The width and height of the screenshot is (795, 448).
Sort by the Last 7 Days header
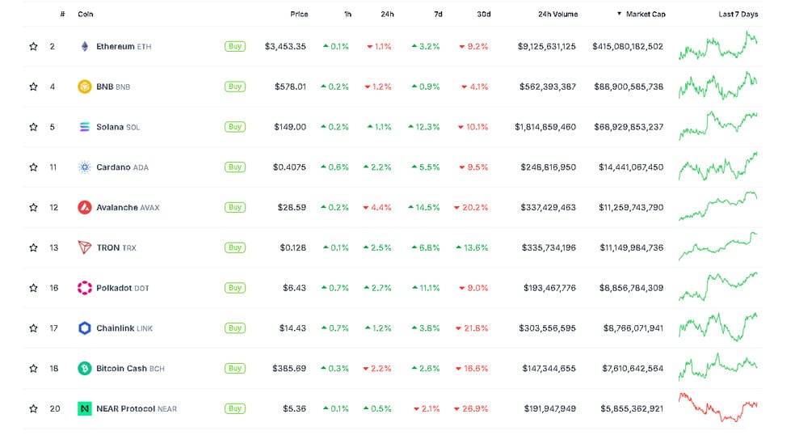point(738,15)
